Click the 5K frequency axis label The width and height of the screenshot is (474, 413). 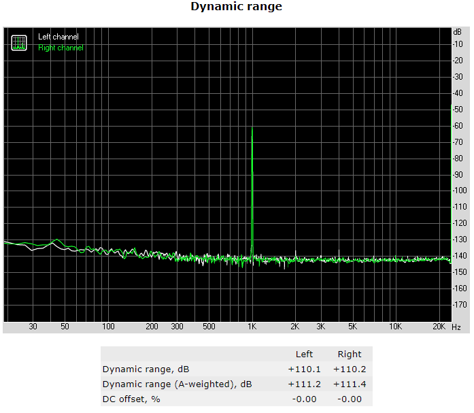352,327
